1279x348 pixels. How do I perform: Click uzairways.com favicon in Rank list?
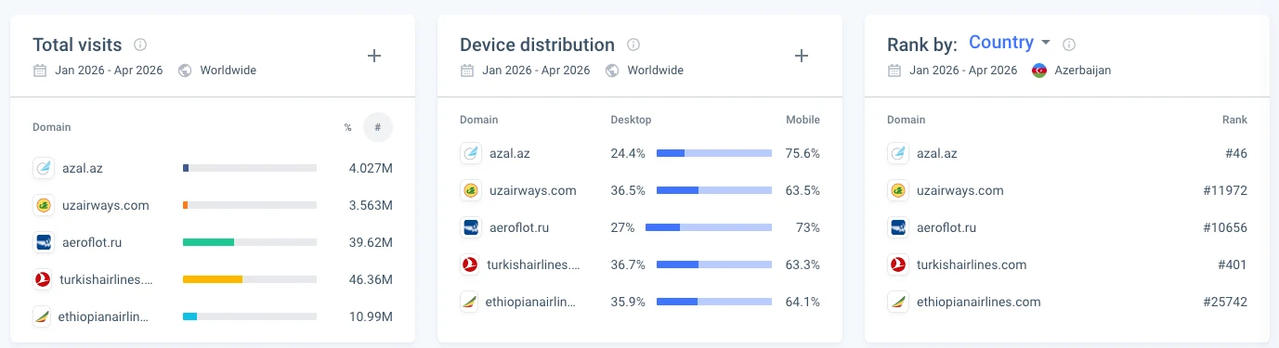coord(897,190)
